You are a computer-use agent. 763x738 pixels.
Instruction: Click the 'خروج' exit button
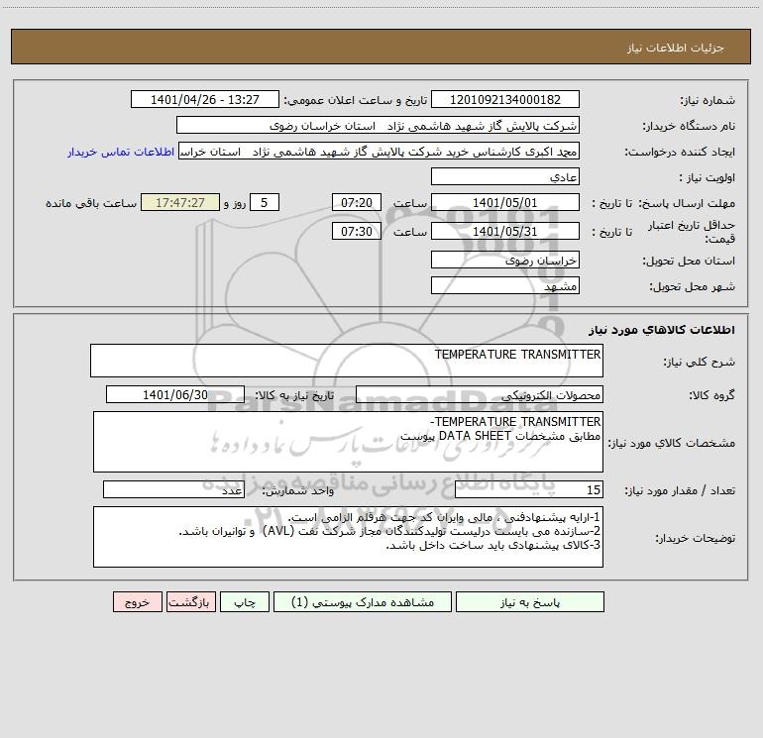(137, 602)
